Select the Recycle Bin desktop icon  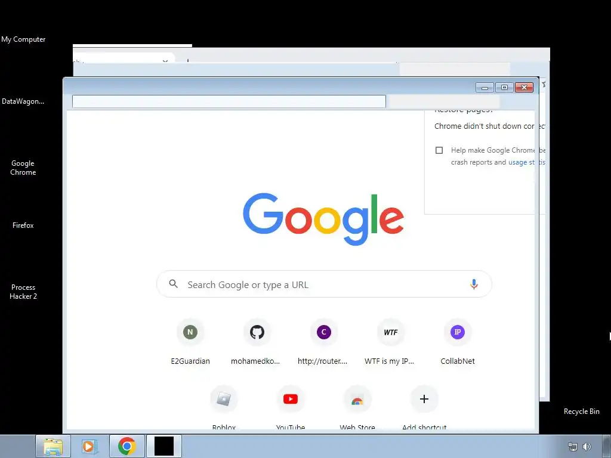(x=581, y=411)
